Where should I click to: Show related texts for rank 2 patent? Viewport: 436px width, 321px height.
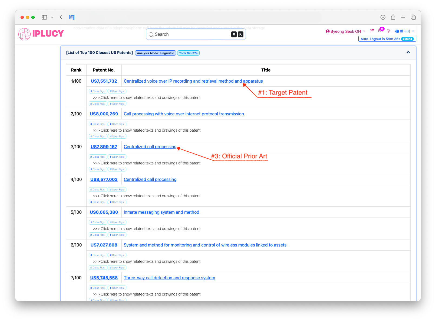147,130
